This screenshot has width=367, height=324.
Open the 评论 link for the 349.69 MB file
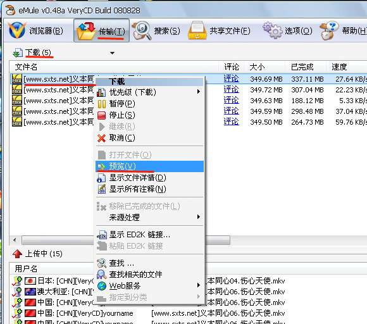coord(231,78)
